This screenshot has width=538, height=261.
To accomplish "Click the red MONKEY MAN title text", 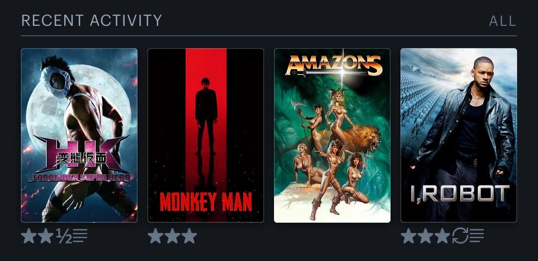I will coord(206,202).
